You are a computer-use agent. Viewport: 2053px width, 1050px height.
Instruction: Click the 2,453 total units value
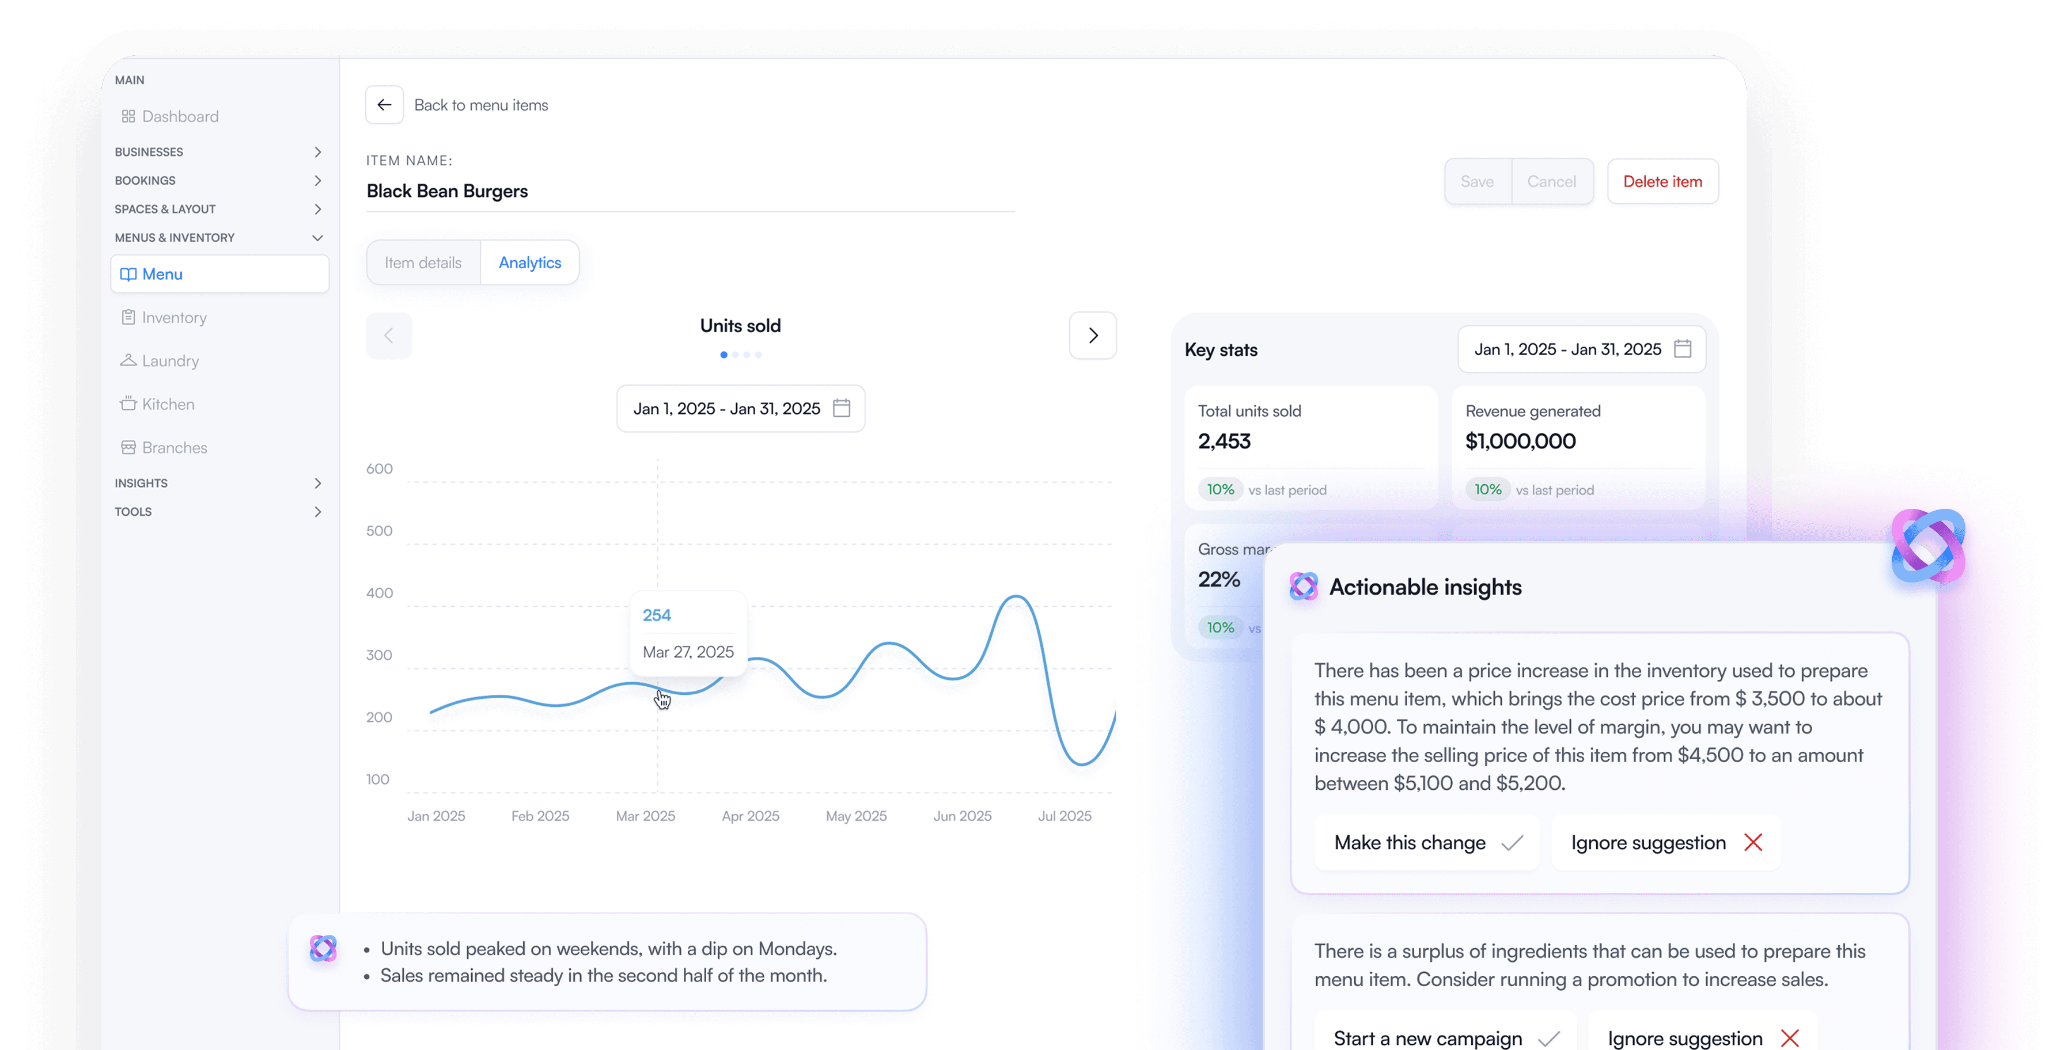point(1224,442)
